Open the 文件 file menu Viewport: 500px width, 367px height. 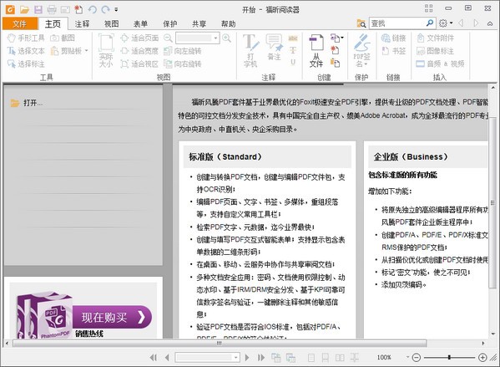20,24
